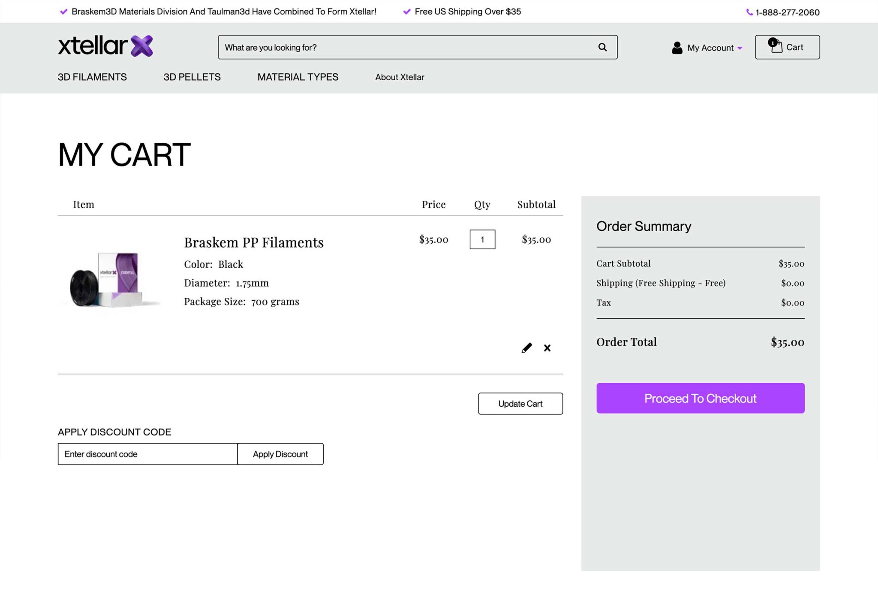This screenshot has height=614, width=878.
Task: Click the Update Cart button
Action: (520, 404)
